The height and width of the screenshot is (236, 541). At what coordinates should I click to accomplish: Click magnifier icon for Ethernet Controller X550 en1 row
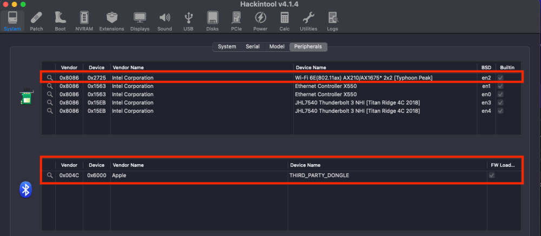[50, 86]
